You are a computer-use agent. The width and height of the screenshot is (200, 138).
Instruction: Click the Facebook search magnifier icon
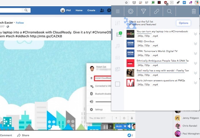(26, 10)
